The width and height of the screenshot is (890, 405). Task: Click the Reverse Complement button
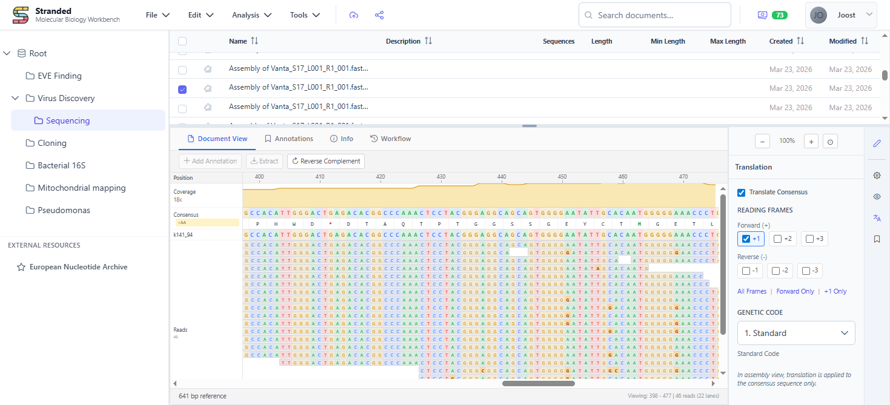pos(325,161)
